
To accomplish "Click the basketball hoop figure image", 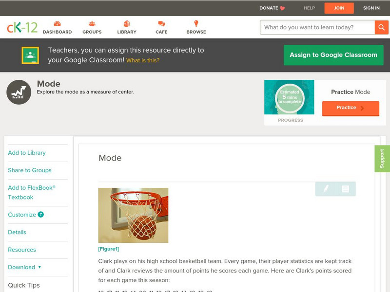I will (x=133, y=215).
